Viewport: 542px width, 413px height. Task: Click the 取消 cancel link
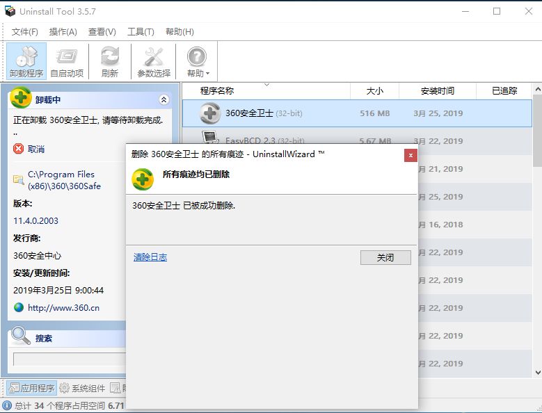36,149
